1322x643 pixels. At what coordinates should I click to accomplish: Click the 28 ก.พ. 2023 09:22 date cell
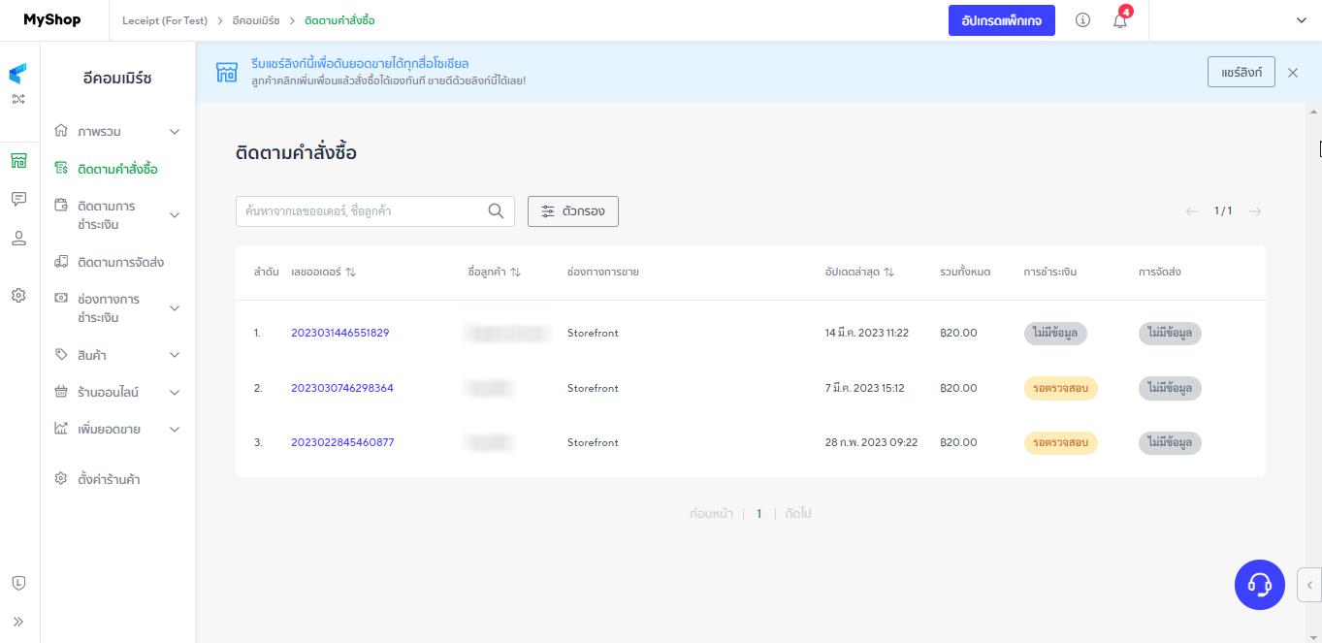click(x=871, y=442)
